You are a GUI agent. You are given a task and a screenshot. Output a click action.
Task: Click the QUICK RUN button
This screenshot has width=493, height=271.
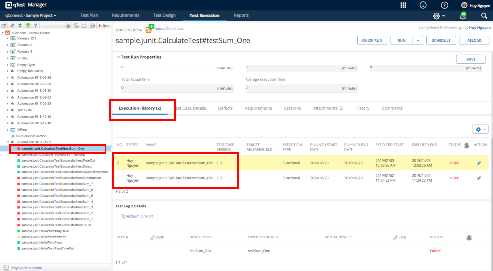(372, 40)
